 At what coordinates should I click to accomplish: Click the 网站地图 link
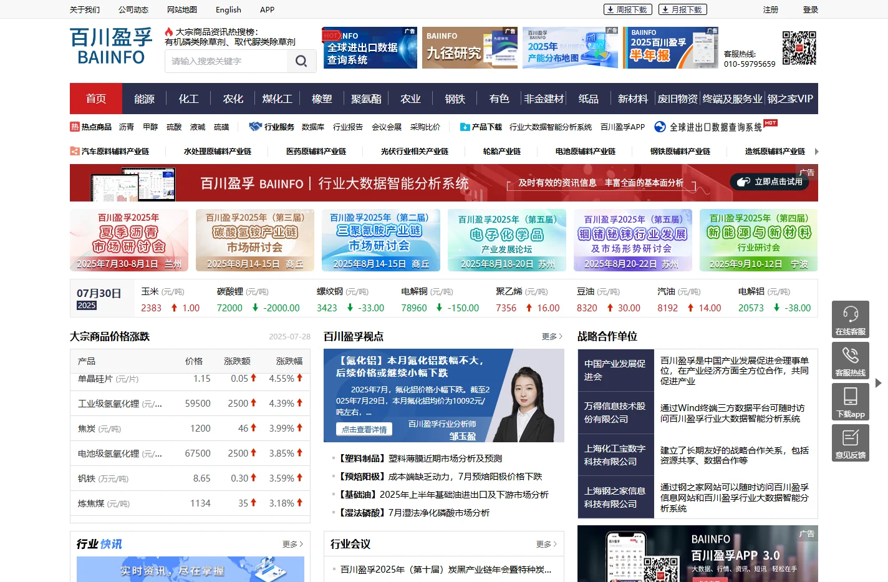182,9
